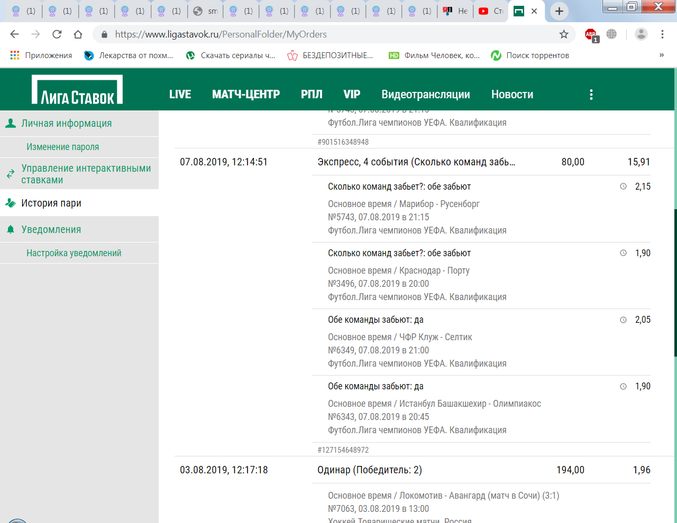Screen dimensions: 677x523
Task: Open the Chrome three-dot menu
Action: click(662, 34)
